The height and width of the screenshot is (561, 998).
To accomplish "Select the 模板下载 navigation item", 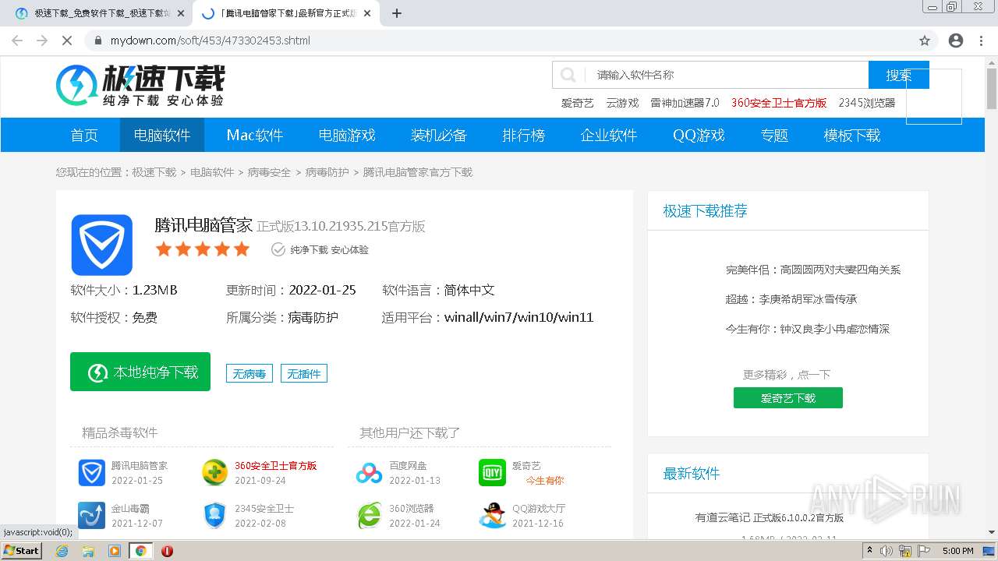I will coord(852,135).
